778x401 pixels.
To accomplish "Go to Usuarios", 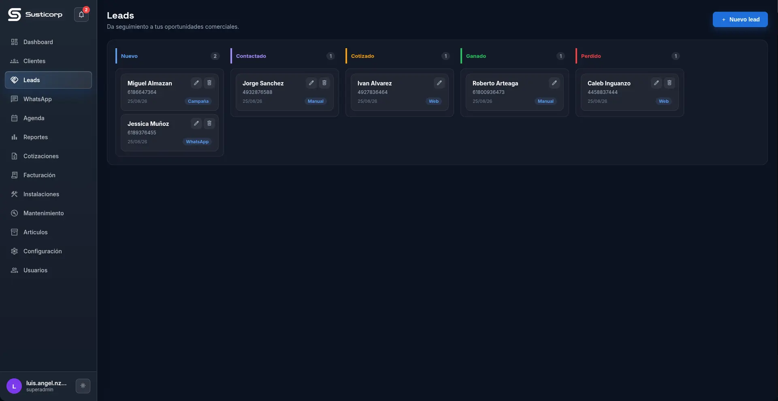I will tap(48, 270).
